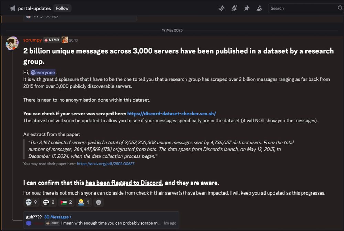Click the R00t tag in thread preview
344x231 pixels.
coord(52,223)
